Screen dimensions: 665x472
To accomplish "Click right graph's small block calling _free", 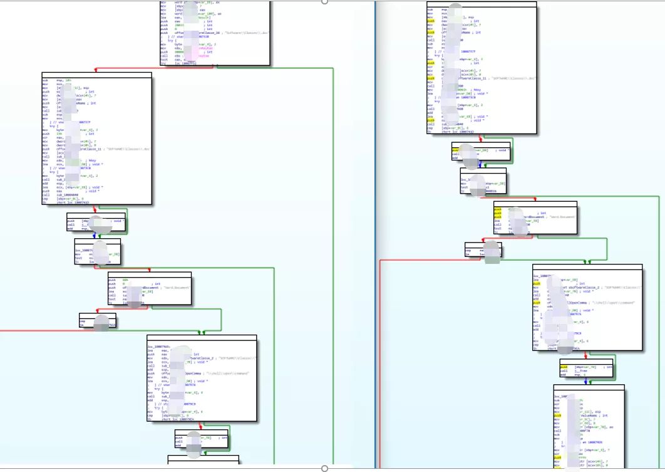I will point(587,369).
